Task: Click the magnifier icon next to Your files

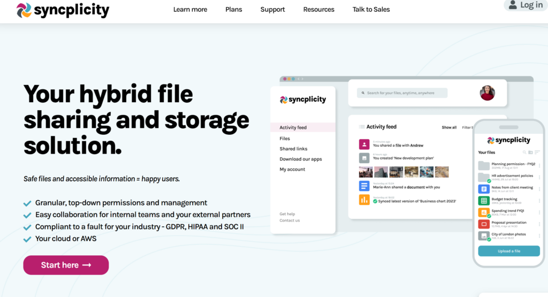Action: [x=524, y=153]
